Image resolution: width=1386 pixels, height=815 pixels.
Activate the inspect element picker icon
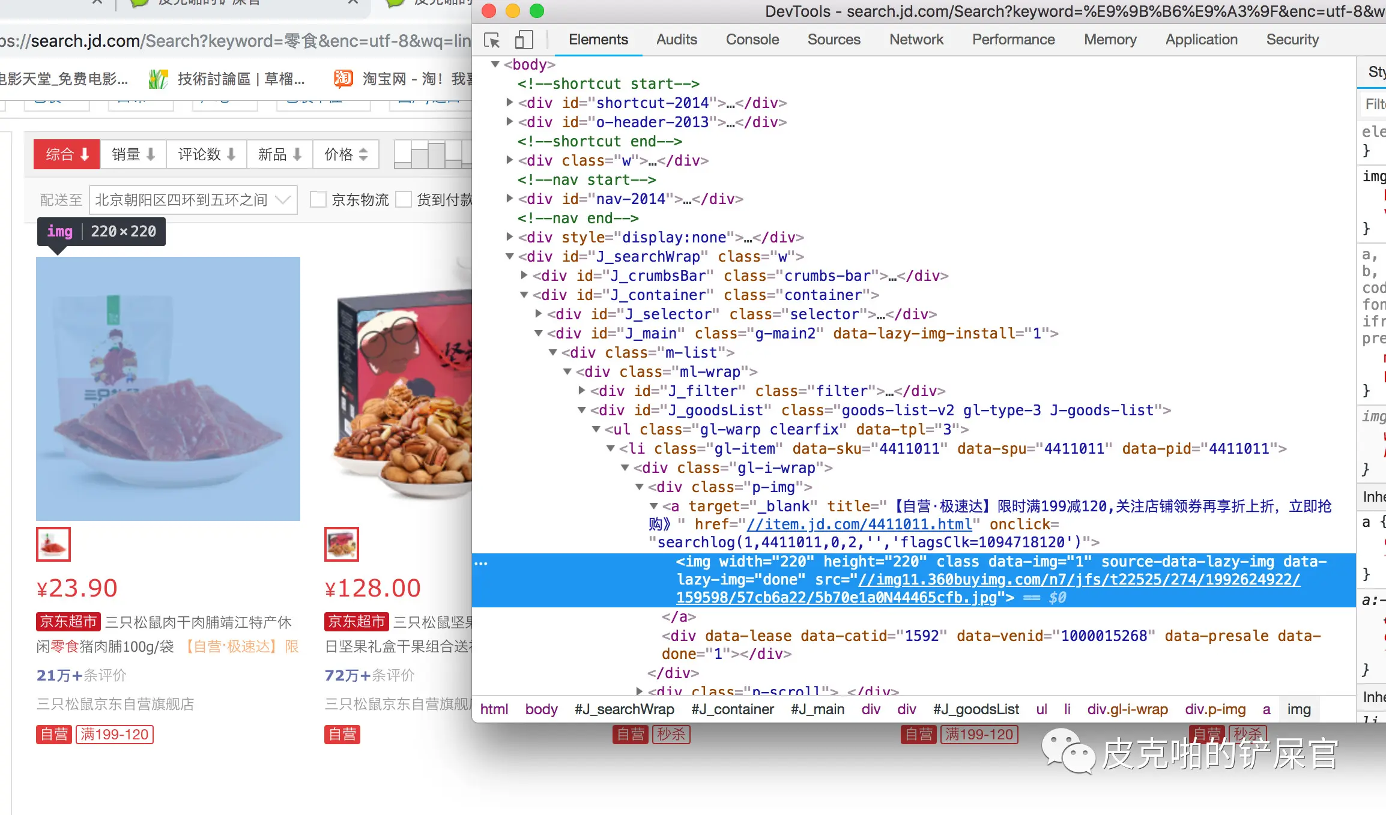492,40
